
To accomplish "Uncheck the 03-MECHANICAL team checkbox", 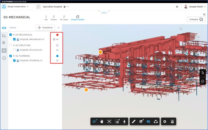I will point(11,35).
